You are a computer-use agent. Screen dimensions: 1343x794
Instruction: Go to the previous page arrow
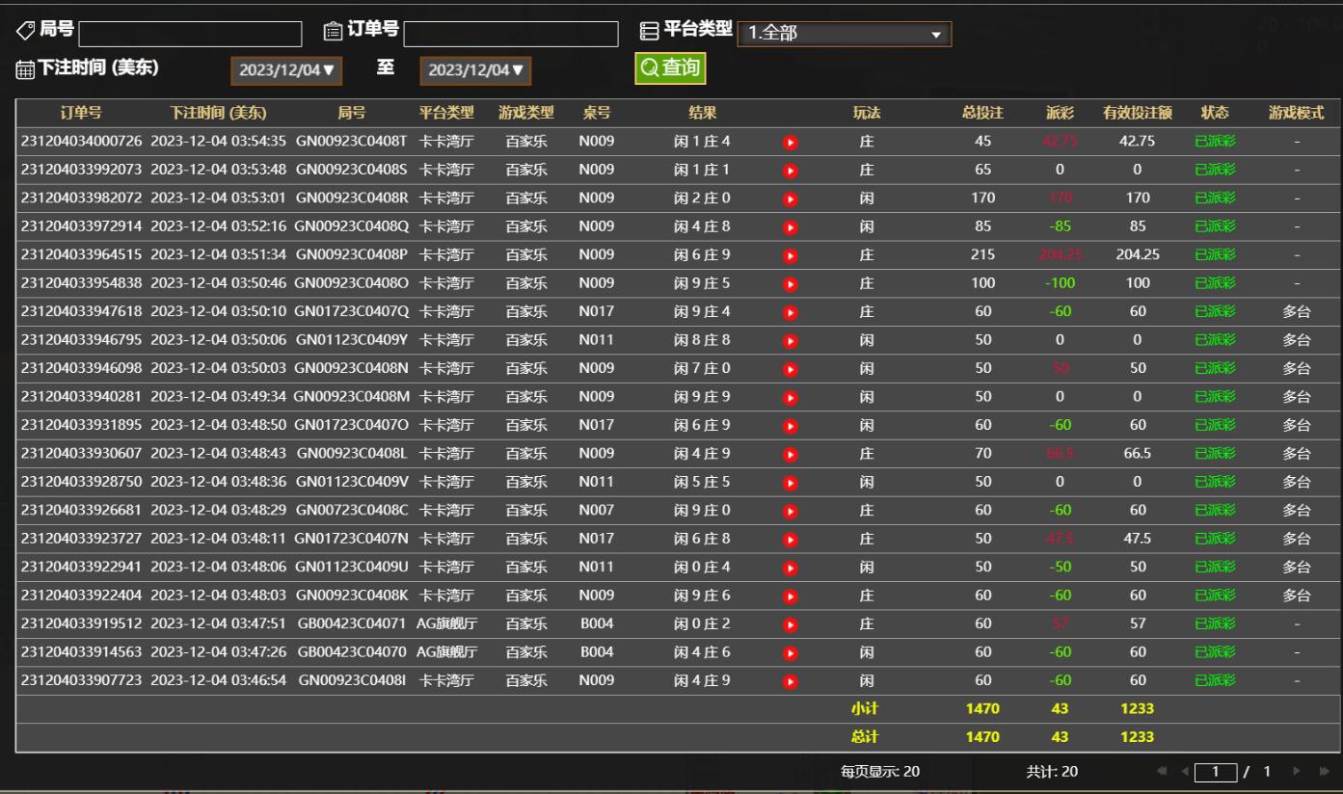coord(1185,772)
